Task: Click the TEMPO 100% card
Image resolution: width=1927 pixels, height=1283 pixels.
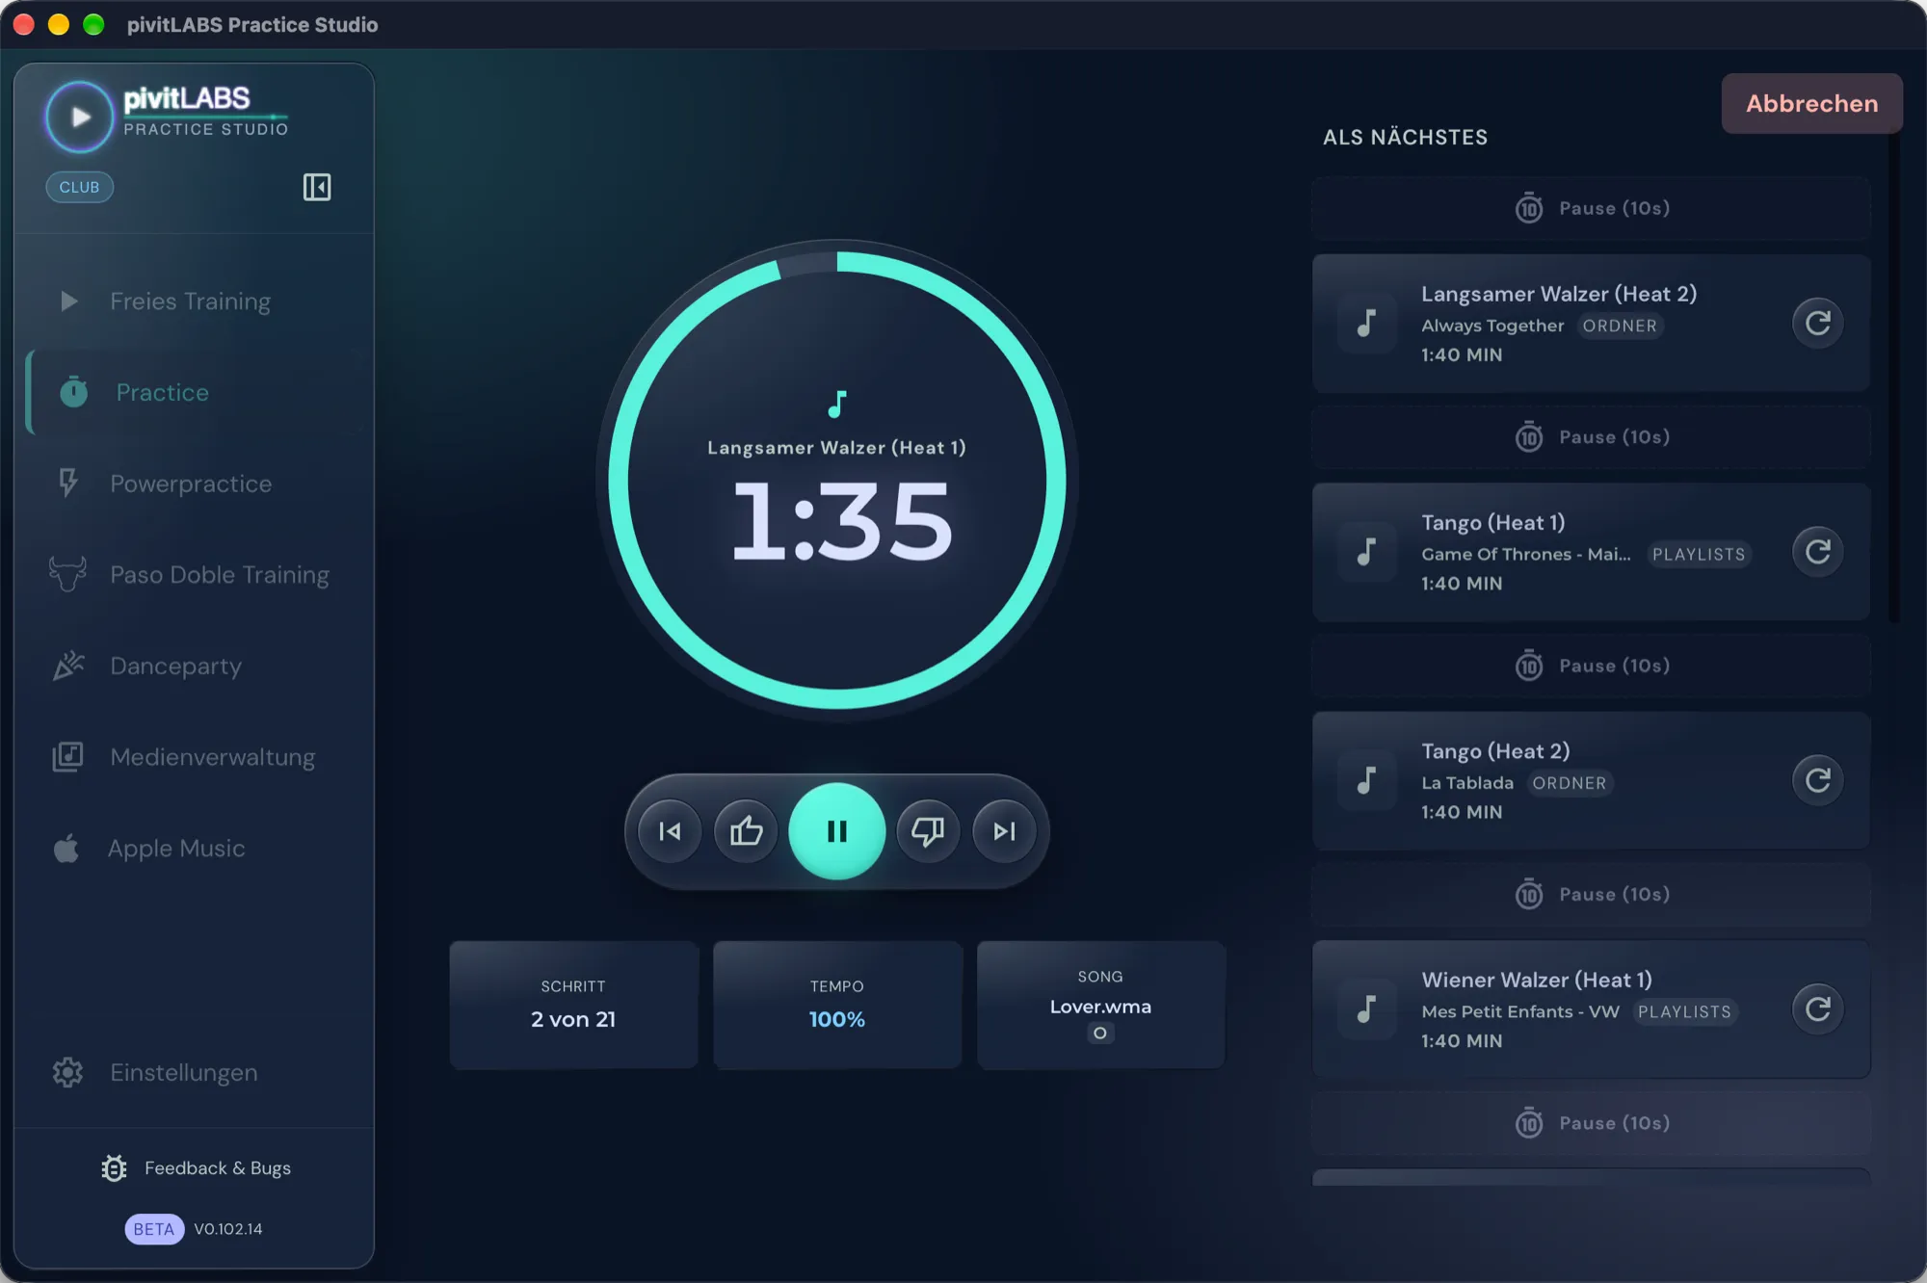Action: 836,1005
